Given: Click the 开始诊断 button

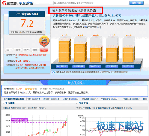Looking at the screenshot, I should tap(137, 3).
